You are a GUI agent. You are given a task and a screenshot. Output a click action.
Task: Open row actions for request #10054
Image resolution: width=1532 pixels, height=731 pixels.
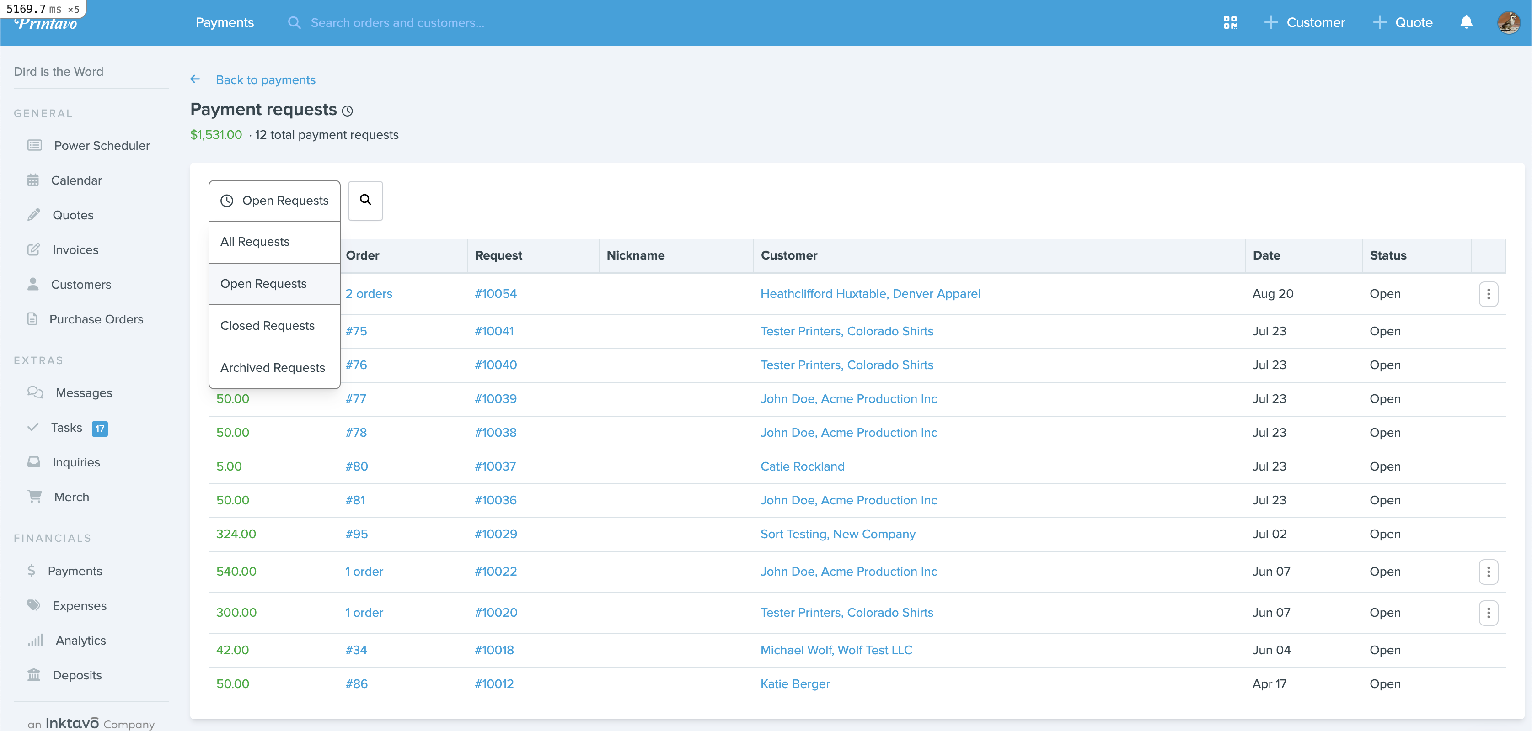click(1488, 294)
